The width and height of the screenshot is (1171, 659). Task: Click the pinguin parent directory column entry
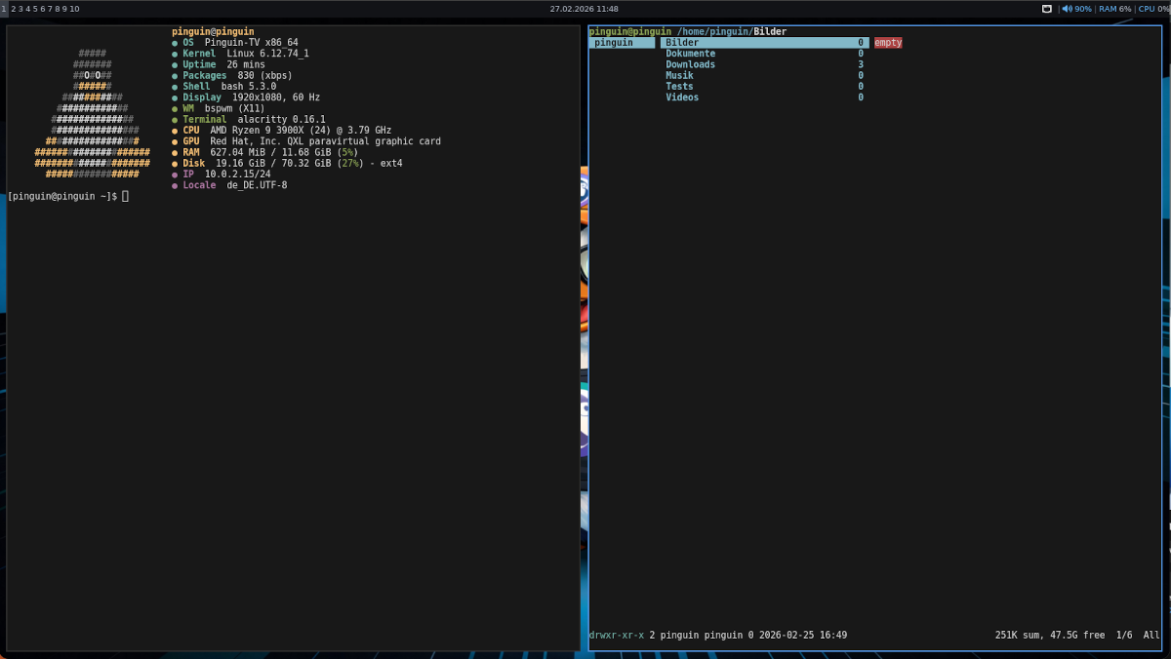614,43
